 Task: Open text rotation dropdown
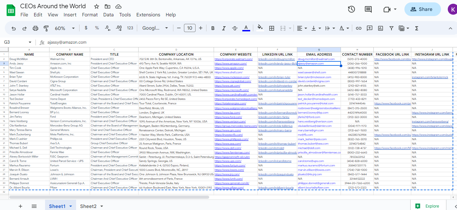(344, 28)
